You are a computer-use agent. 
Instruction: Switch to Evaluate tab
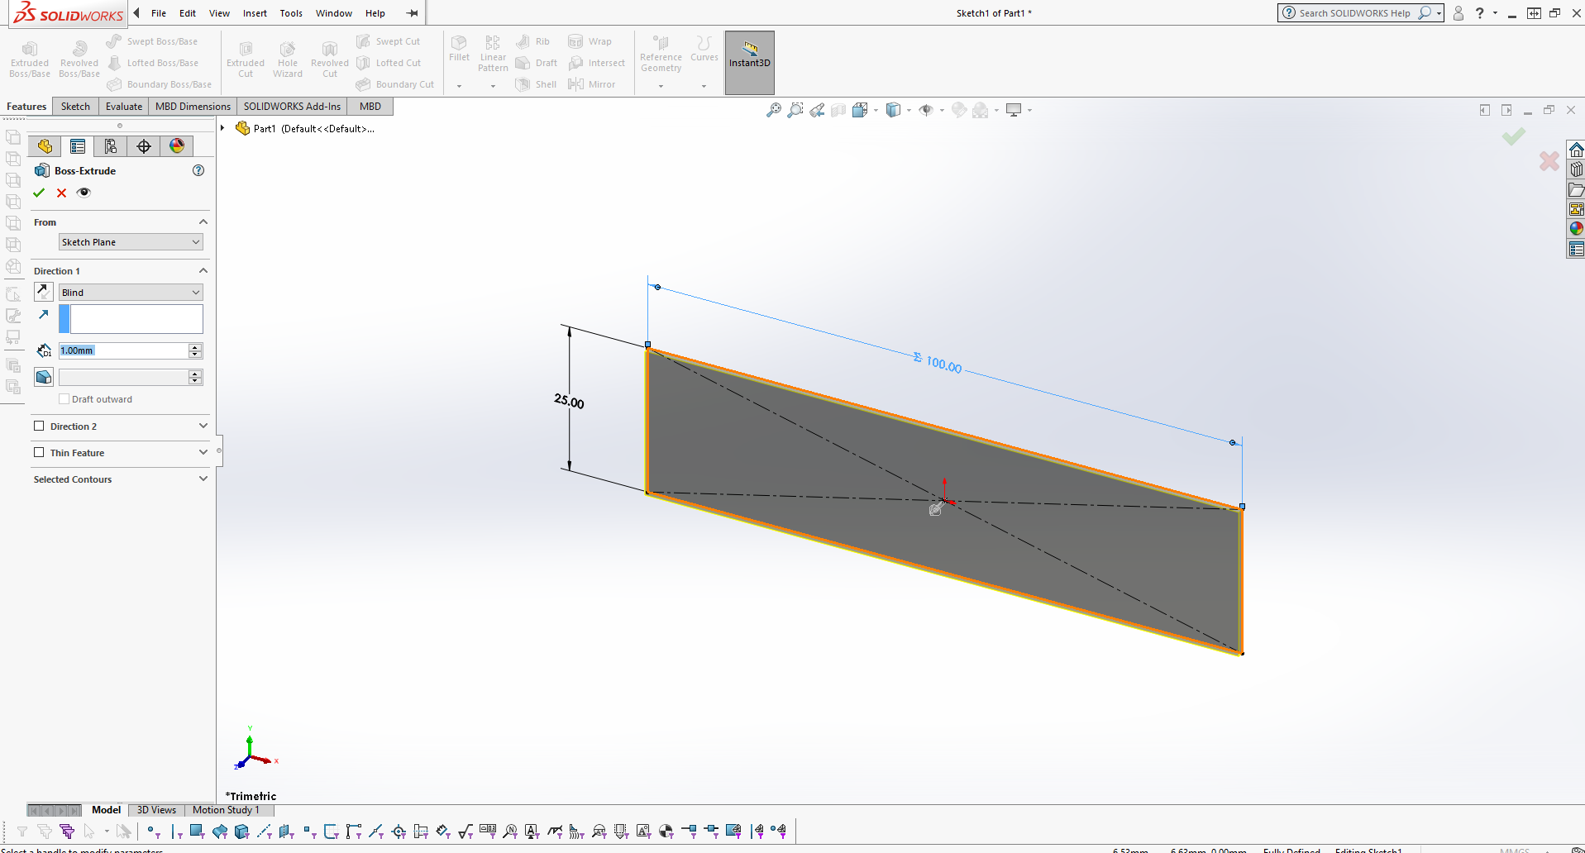click(124, 106)
